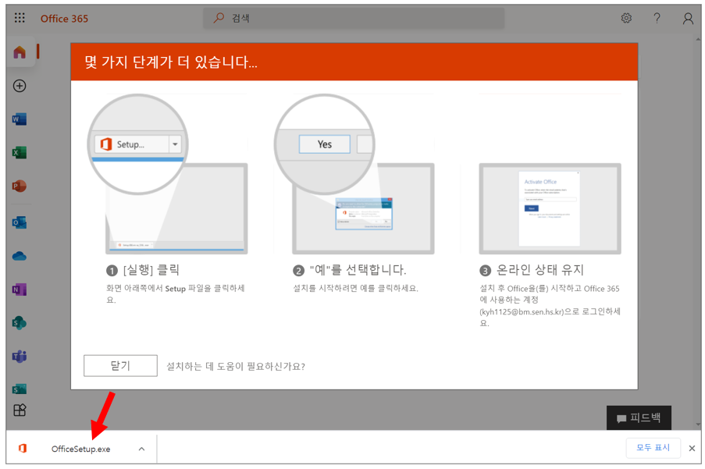Image resolution: width=705 pixels, height=469 pixels.
Task: Open the 피드백 feedback button
Action: coord(639,418)
